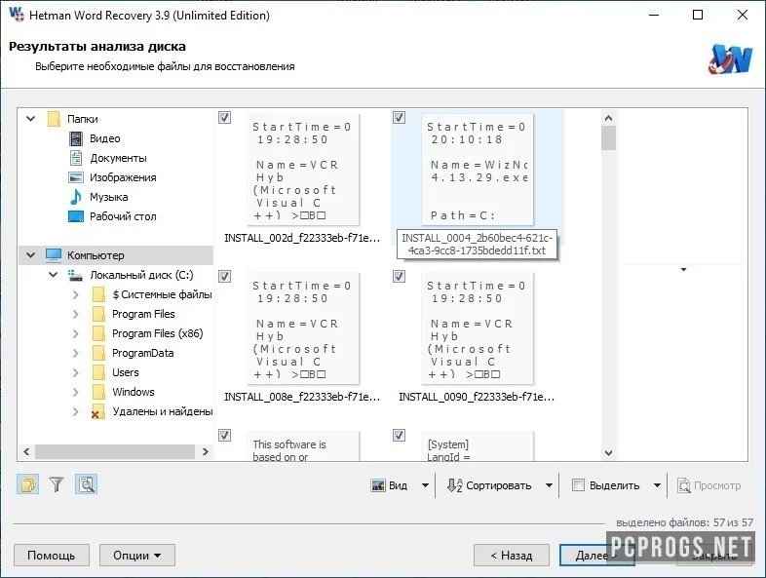Open the INSTALL_002d file thumbnail
Screen dimensions: 766x578
[303, 170]
